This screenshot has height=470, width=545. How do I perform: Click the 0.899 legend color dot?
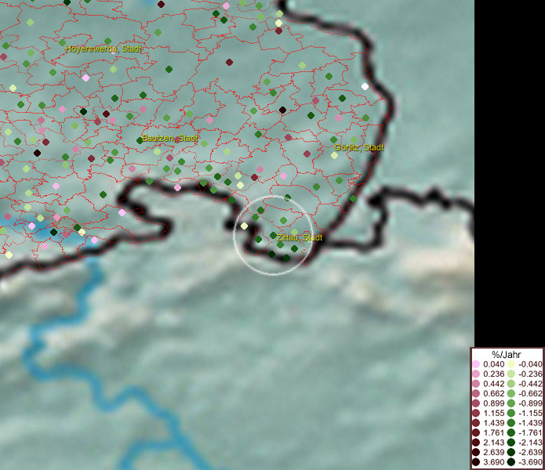click(475, 403)
